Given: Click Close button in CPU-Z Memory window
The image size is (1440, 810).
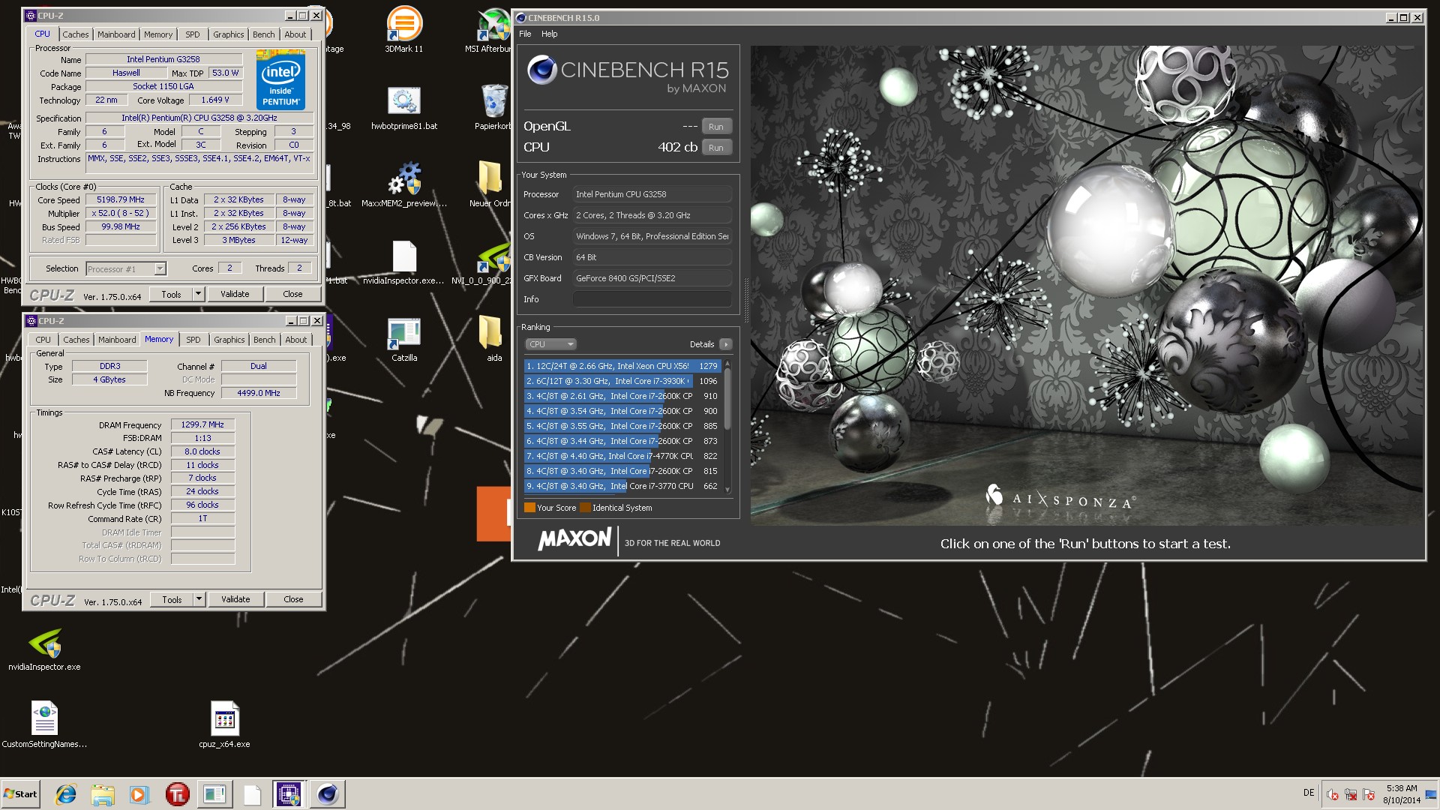Looking at the screenshot, I should [293, 599].
